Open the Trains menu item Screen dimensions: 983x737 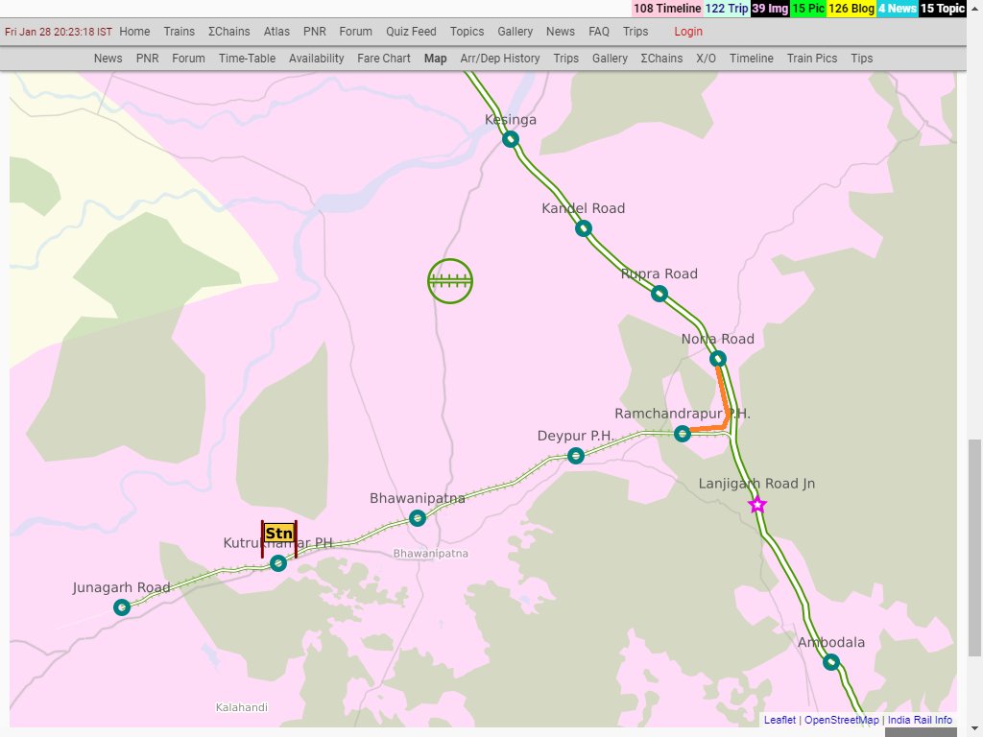pyautogui.click(x=180, y=32)
